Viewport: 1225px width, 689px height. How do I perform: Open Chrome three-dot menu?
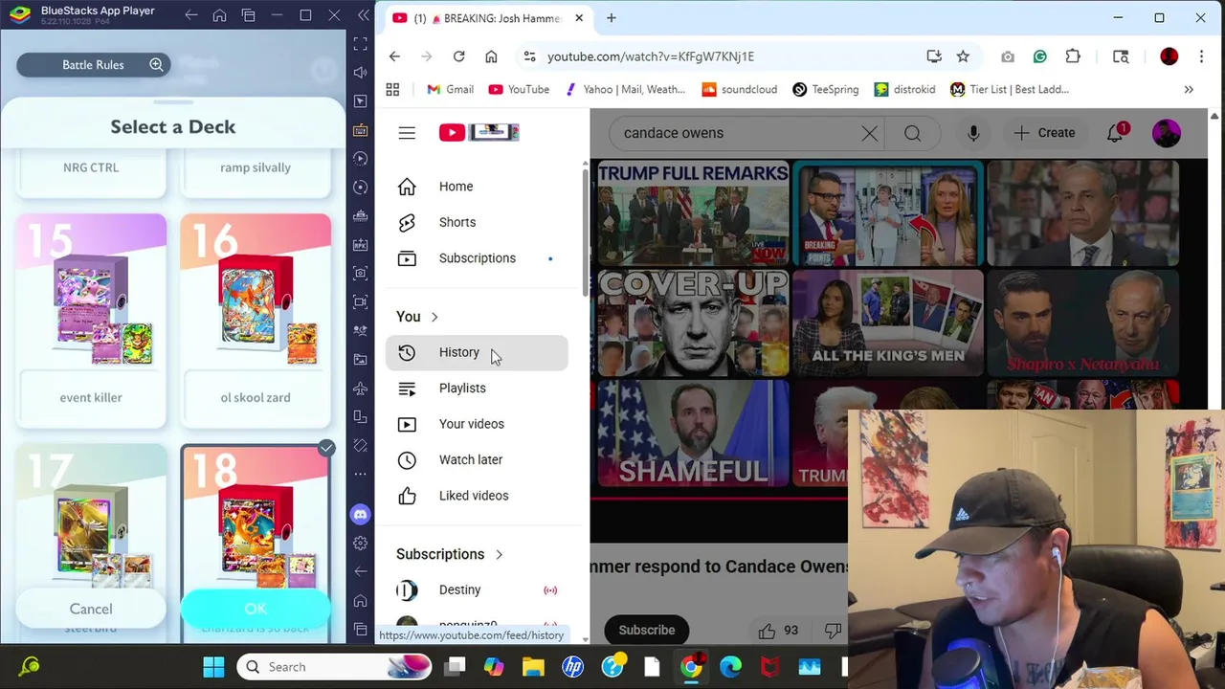1200,56
